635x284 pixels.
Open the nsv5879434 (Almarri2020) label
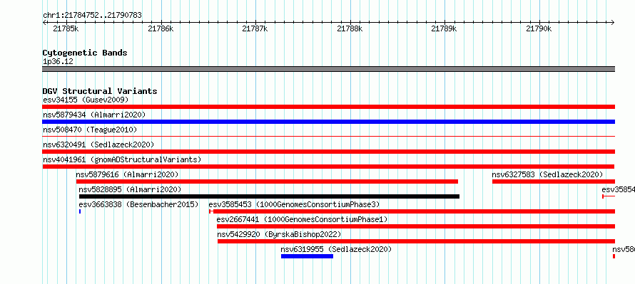[x=94, y=115]
